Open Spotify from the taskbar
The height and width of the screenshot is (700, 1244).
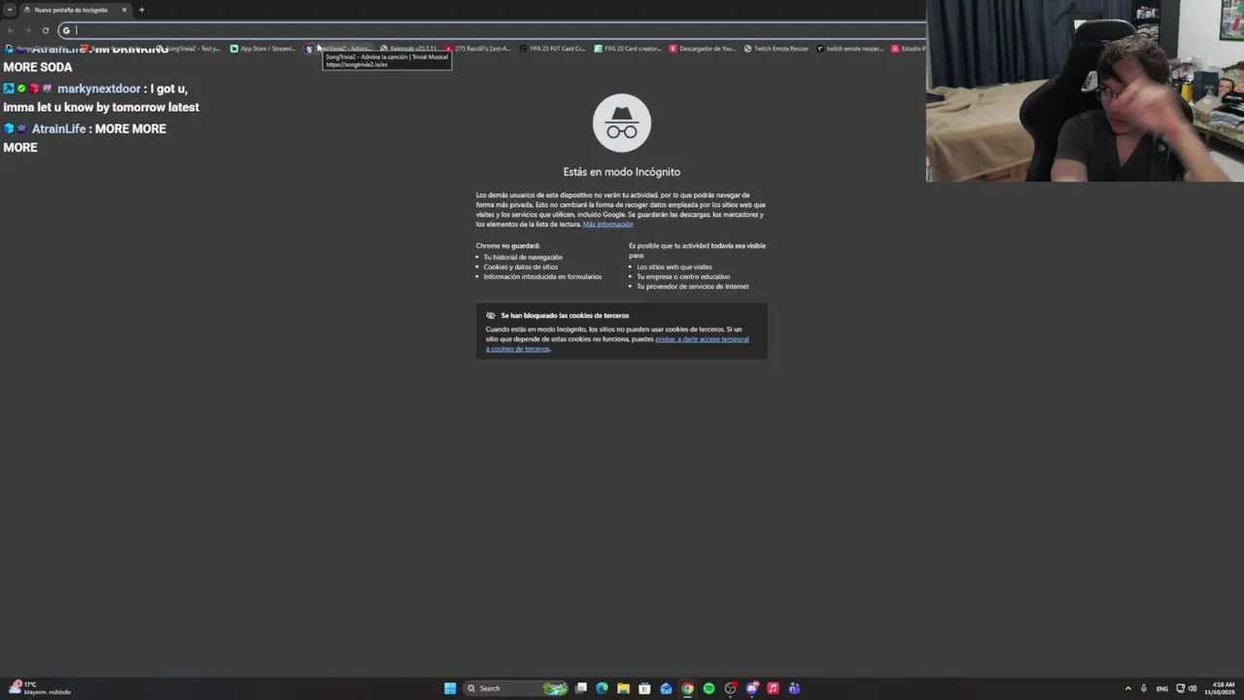708,688
